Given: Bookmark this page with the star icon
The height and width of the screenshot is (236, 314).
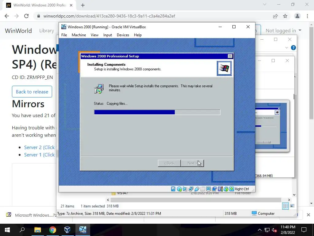Looking at the screenshot, I should pyautogui.click(x=285, y=16).
